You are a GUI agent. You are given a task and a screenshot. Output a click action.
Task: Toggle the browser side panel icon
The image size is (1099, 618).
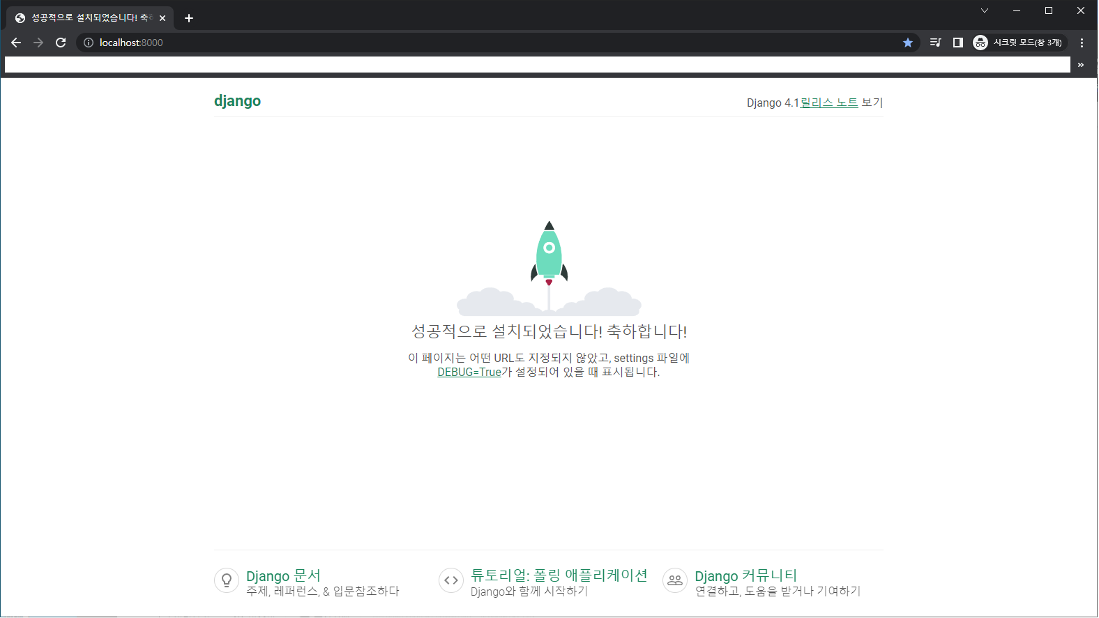[958, 43]
